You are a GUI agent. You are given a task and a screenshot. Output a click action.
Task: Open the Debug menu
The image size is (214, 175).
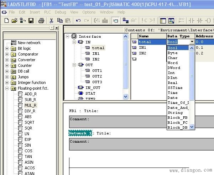coord(60,12)
